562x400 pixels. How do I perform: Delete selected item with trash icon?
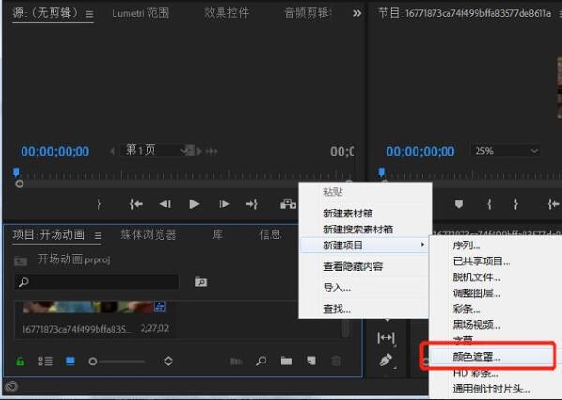tap(336, 362)
